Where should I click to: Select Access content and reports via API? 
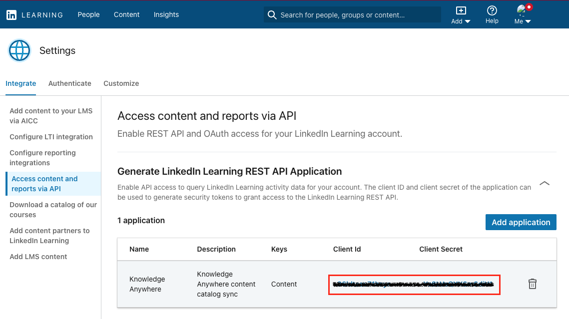coord(53,184)
